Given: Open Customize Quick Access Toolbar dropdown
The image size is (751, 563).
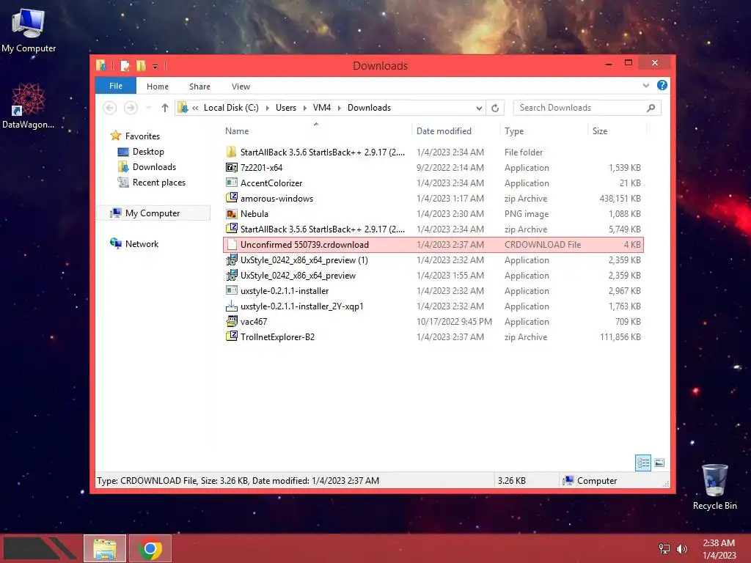Looking at the screenshot, I should click(x=155, y=66).
